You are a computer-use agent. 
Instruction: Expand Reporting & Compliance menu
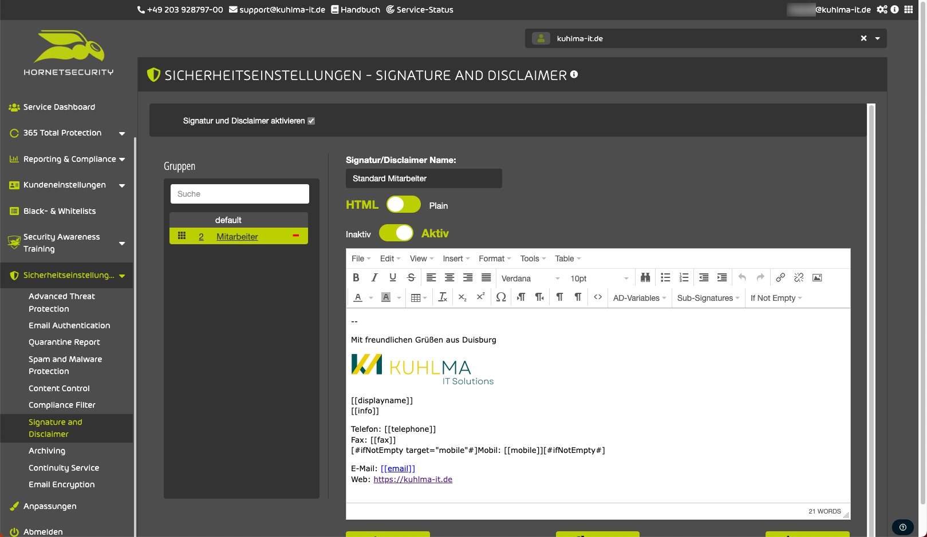122,160
